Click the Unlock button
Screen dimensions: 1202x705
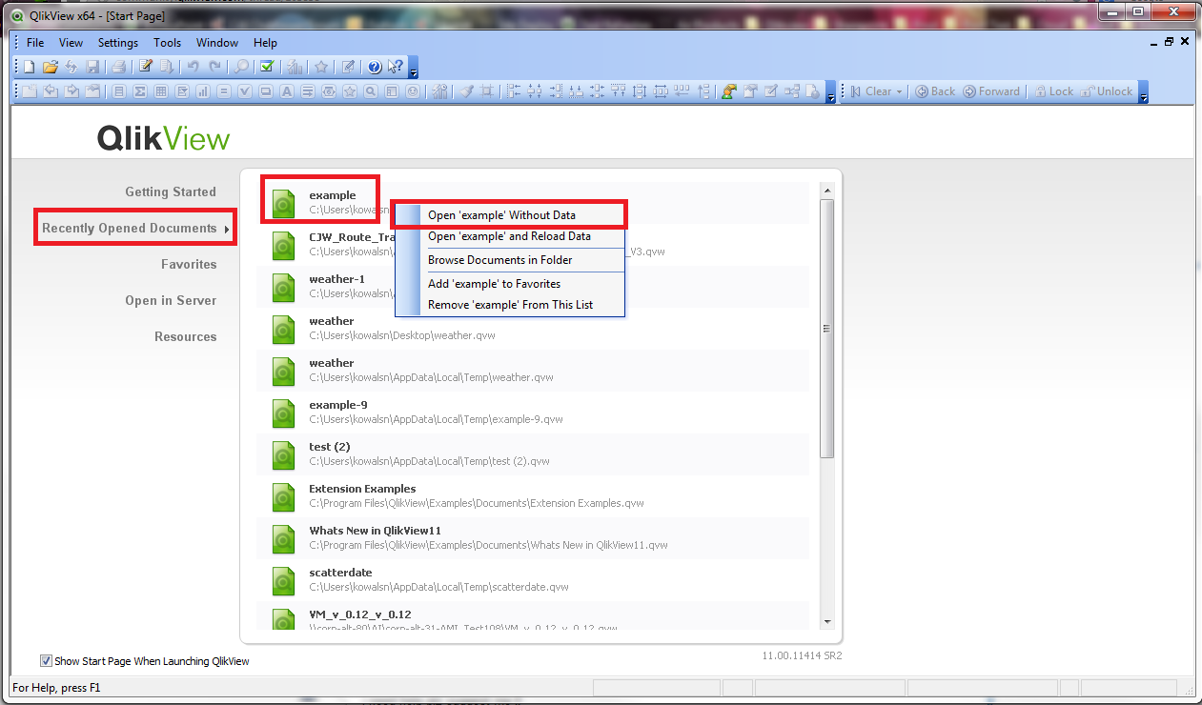point(1106,91)
